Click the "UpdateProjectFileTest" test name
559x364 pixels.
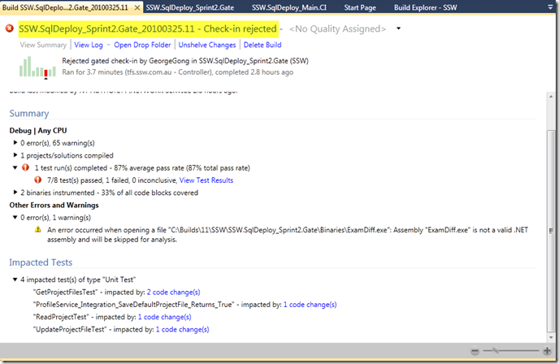point(70,329)
